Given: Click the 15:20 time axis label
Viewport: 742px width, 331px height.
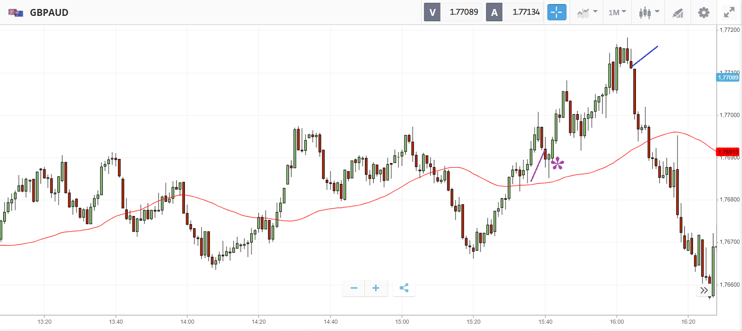Looking at the screenshot, I should tap(474, 322).
